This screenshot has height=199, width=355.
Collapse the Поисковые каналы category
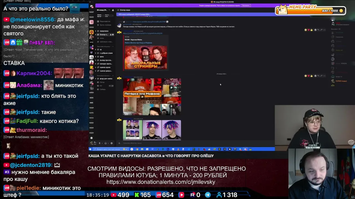tap(104, 75)
